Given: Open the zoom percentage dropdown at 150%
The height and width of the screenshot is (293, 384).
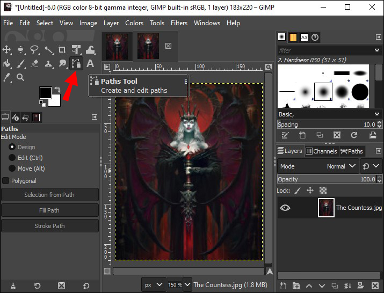Looking at the screenshot, I should pos(187,285).
